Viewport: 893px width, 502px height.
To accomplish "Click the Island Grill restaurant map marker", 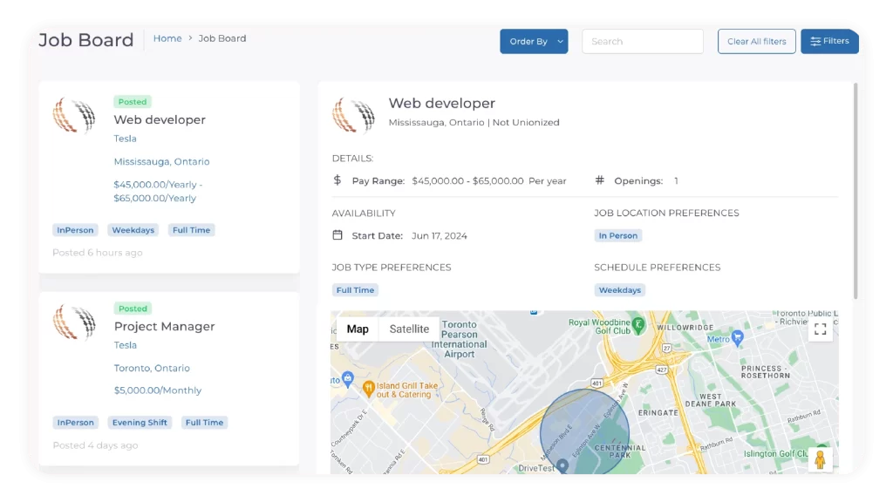I will (x=369, y=386).
